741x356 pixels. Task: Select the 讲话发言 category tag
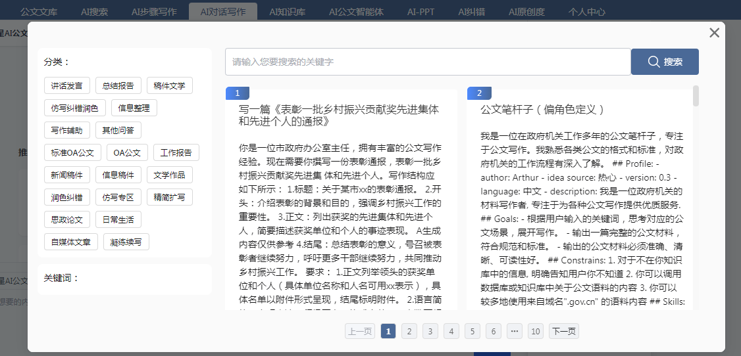[x=67, y=85]
